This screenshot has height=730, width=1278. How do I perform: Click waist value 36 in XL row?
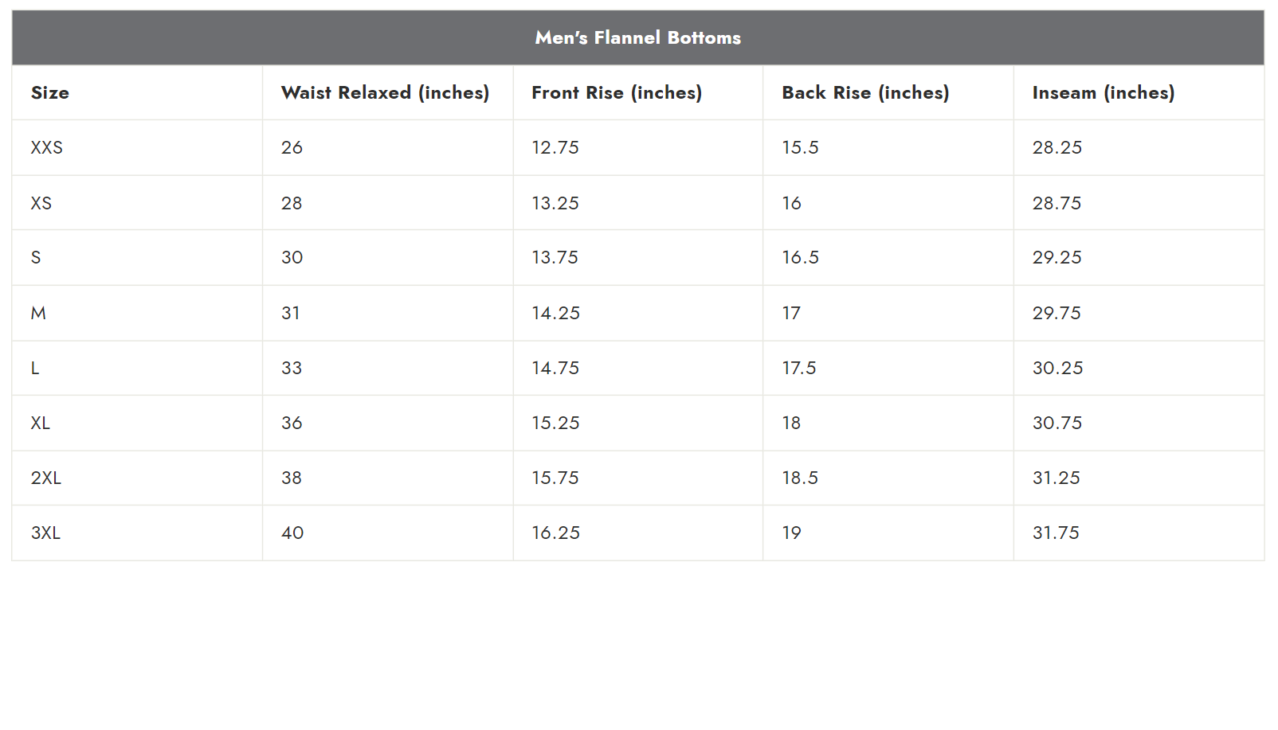point(292,423)
